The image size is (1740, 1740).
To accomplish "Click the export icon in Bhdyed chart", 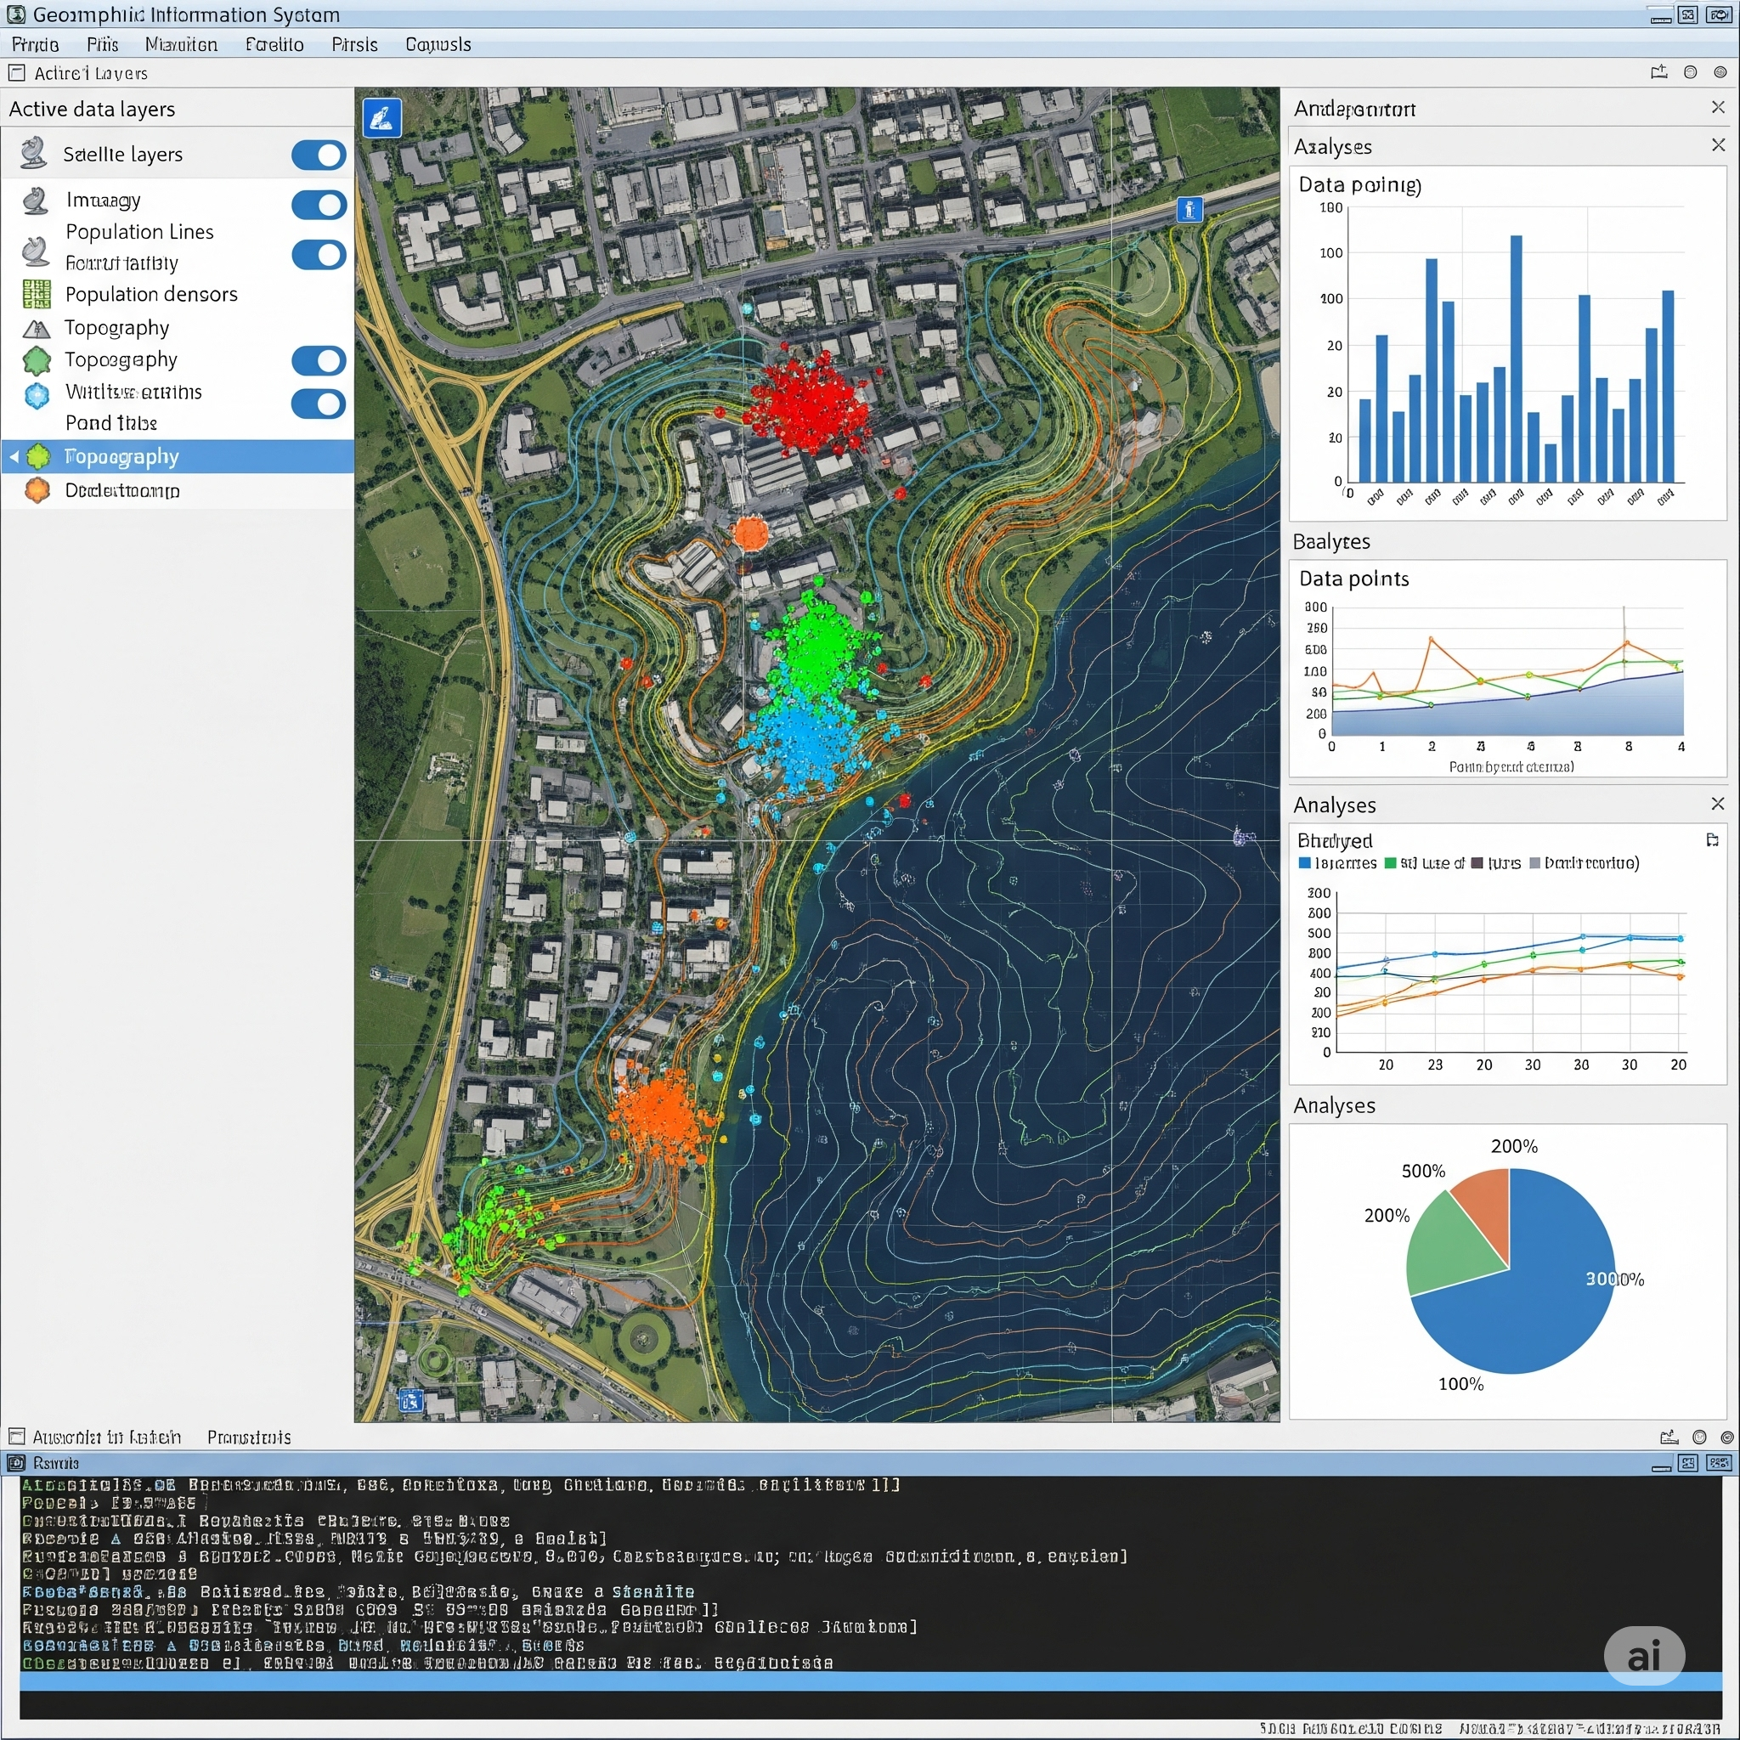I will [x=1712, y=840].
